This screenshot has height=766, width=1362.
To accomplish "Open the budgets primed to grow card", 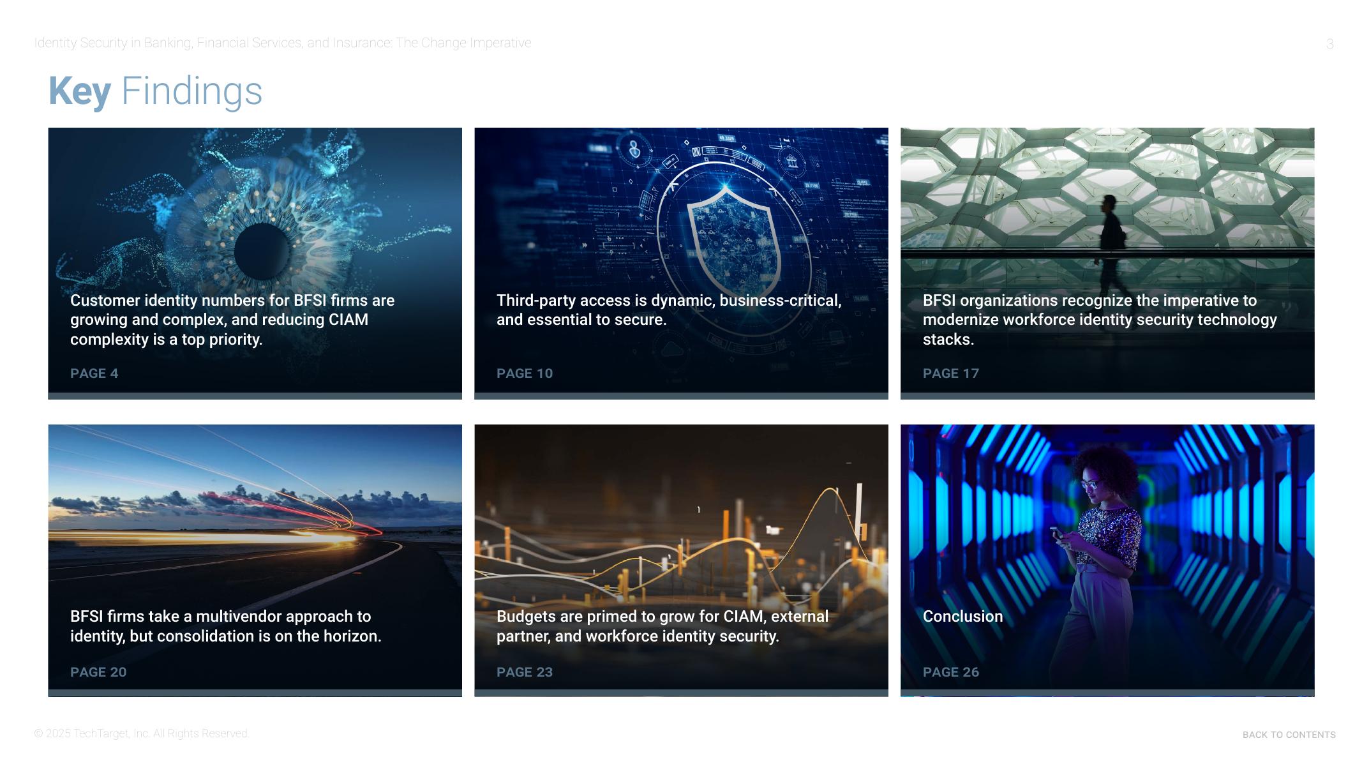I will [662, 626].
